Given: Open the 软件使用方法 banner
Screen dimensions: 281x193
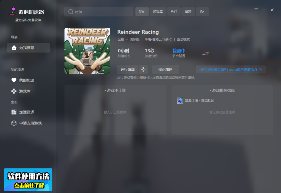Looking at the screenshot, I should tap(28, 180).
